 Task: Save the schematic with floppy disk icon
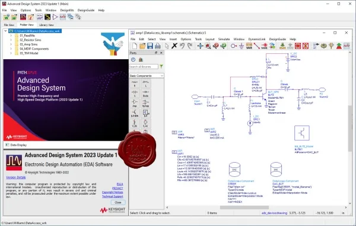coord(150,46)
